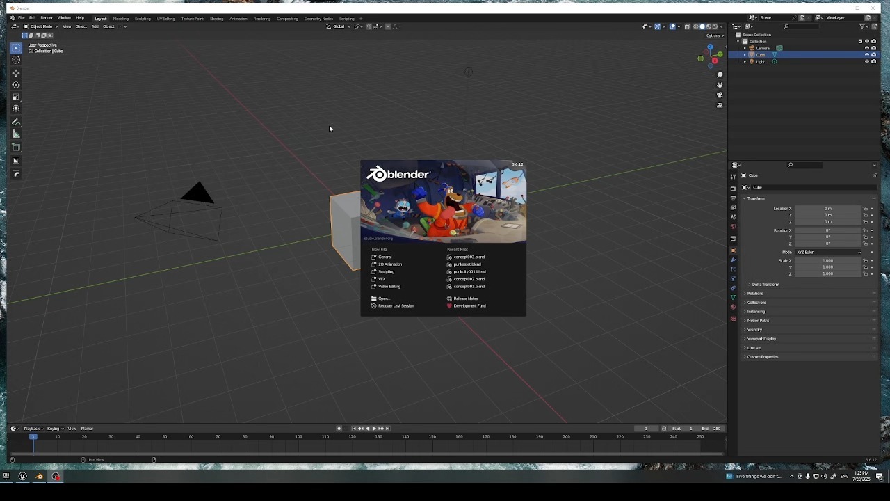Lock Scale Z property
The image size is (890, 501).
[x=866, y=273]
